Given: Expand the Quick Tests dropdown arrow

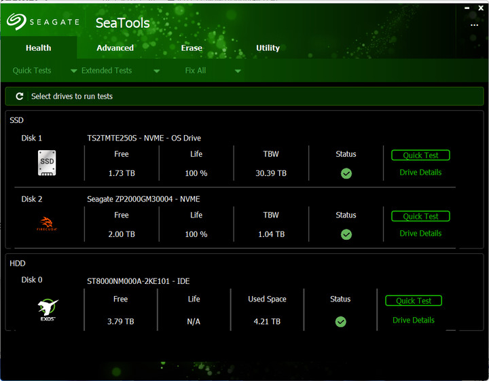Looking at the screenshot, I should 73,71.
